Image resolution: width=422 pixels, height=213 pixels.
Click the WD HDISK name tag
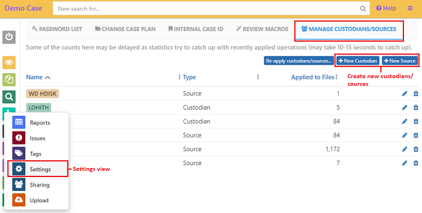(x=43, y=94)
